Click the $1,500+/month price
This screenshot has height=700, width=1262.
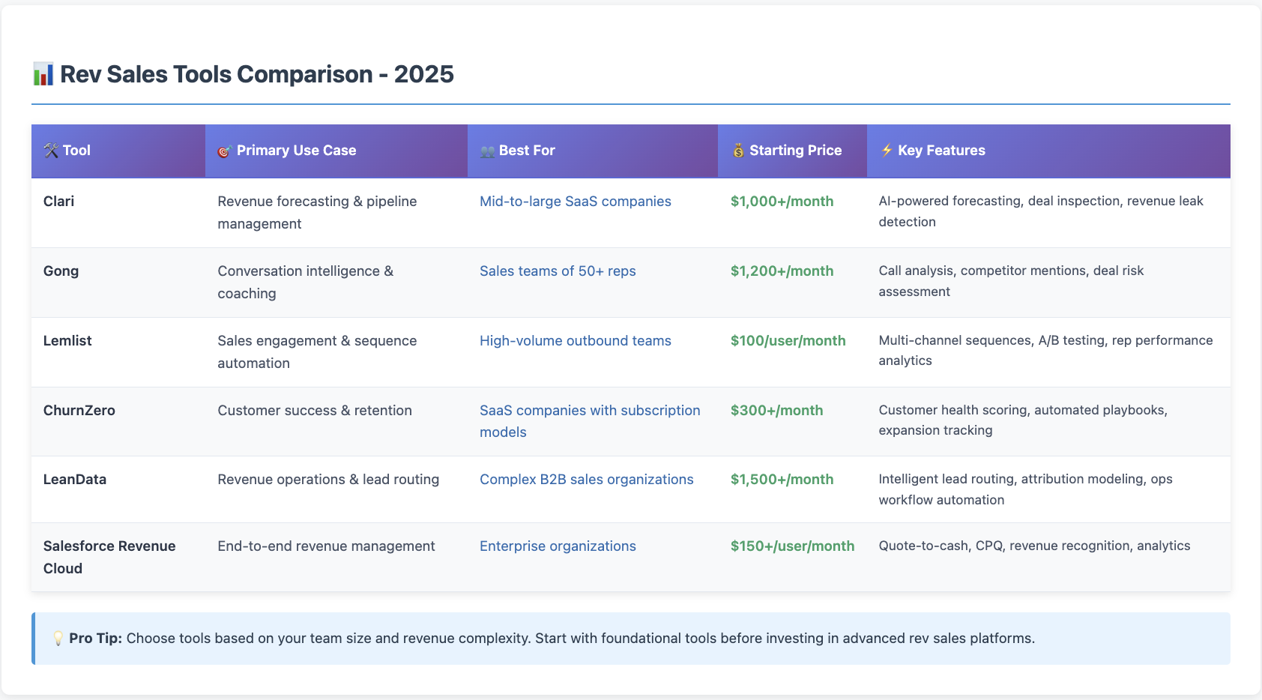[782, 480]
